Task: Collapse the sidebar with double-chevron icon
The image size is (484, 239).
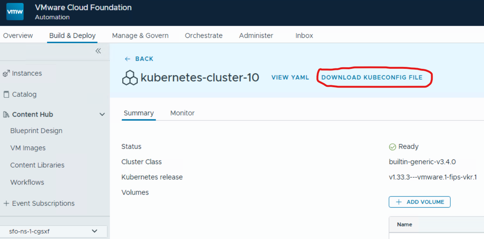Action: point(98,51)
